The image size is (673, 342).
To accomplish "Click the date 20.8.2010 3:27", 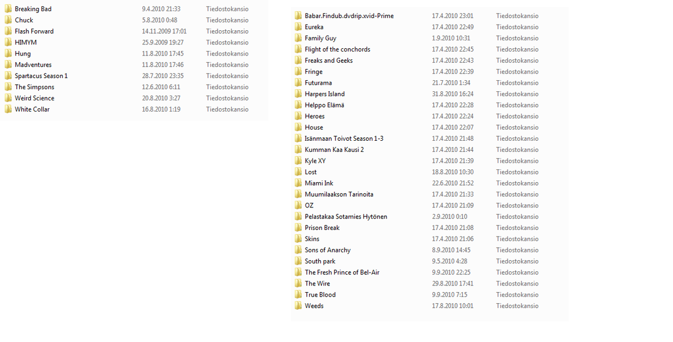I will [x=161, y=98].
